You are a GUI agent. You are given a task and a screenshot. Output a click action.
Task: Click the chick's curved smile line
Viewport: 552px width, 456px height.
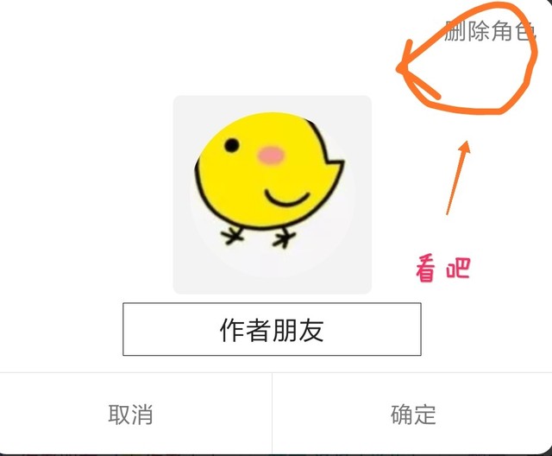pyautogui.click(x=286, y=198)
